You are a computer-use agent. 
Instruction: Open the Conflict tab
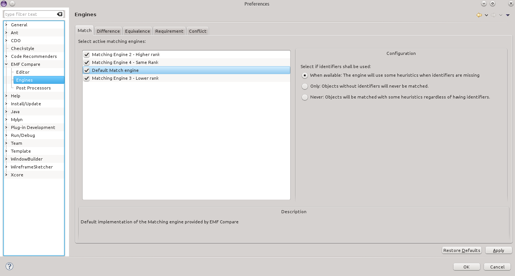click(198, 31)
